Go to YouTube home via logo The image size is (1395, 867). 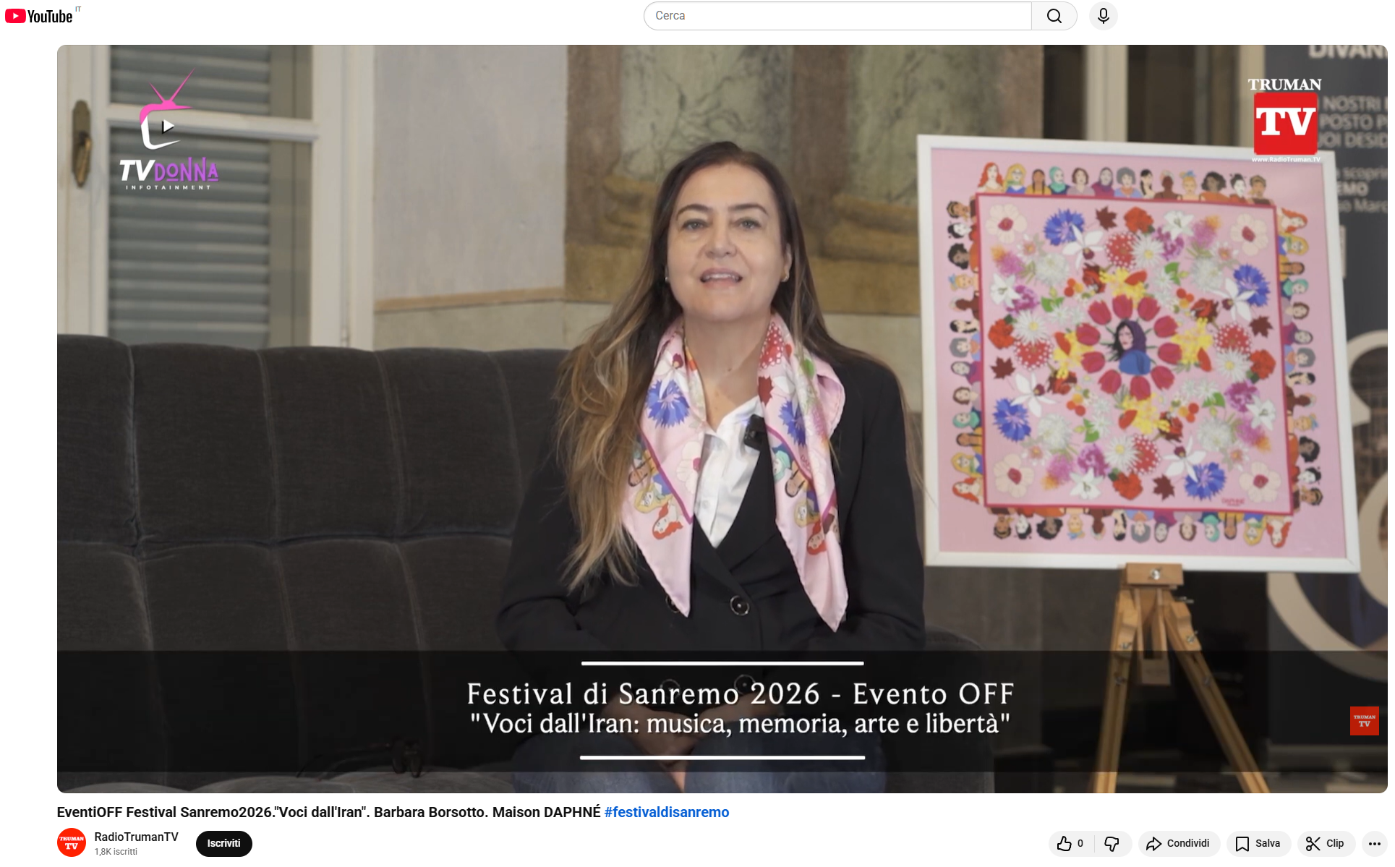(x=40, y=16)
